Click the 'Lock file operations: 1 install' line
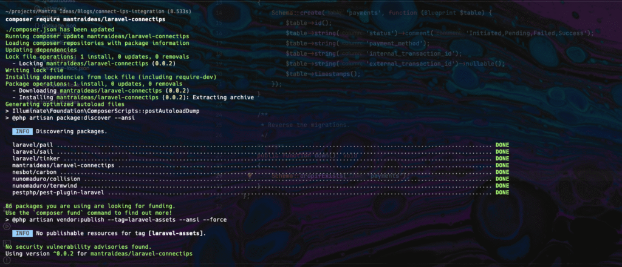This screenshot has height=267, width=622. [97, 56]
